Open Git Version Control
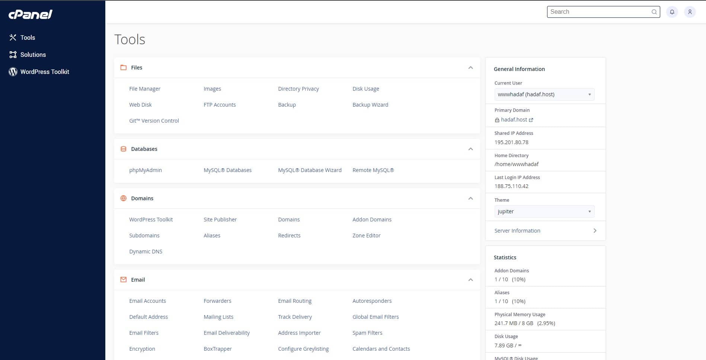This screenshot has height=360, width=706. point(154,121)
